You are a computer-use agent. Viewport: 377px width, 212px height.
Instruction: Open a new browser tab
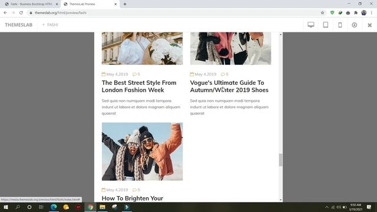[125, 4]
